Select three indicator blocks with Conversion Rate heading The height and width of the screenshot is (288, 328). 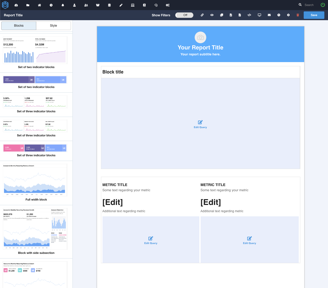35,126
